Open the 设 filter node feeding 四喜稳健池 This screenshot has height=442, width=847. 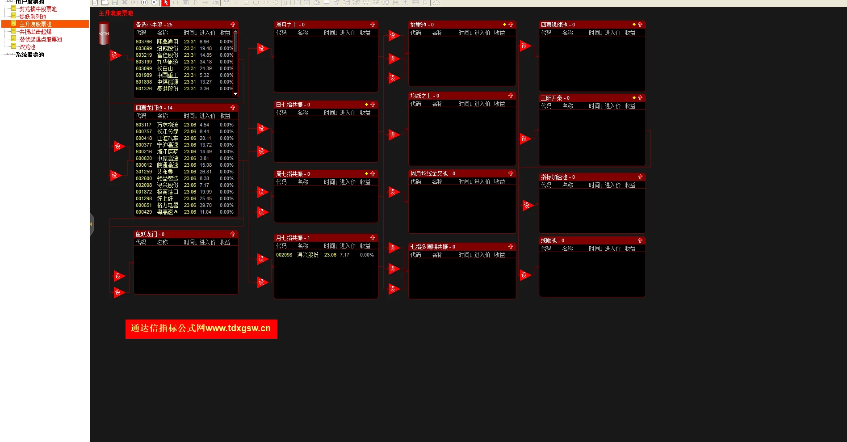(525, 46)
